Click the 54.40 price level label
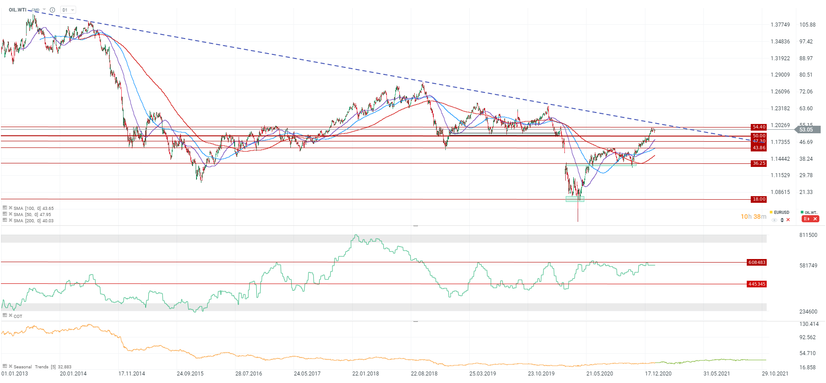Viewport: 826px width, 383px height. click(759, 127)
